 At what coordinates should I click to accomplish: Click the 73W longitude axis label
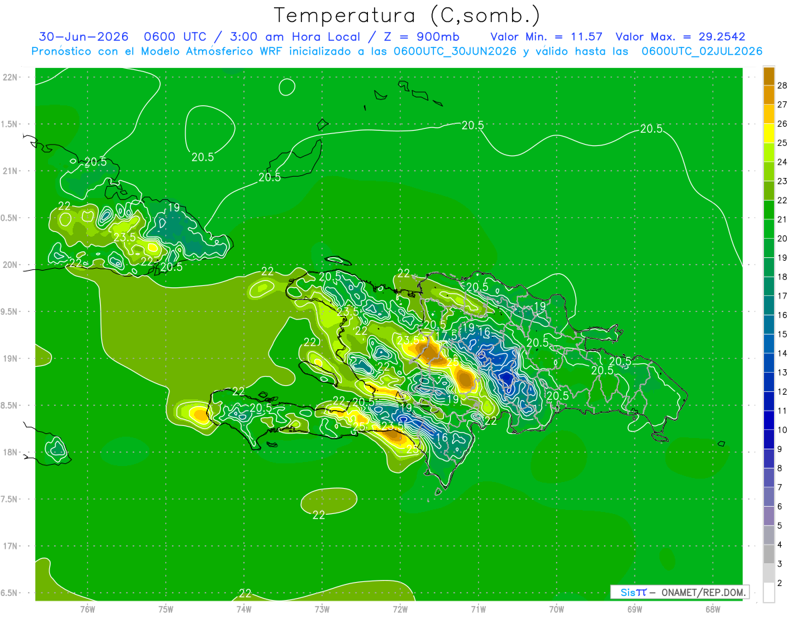click(x=322, y=609)
